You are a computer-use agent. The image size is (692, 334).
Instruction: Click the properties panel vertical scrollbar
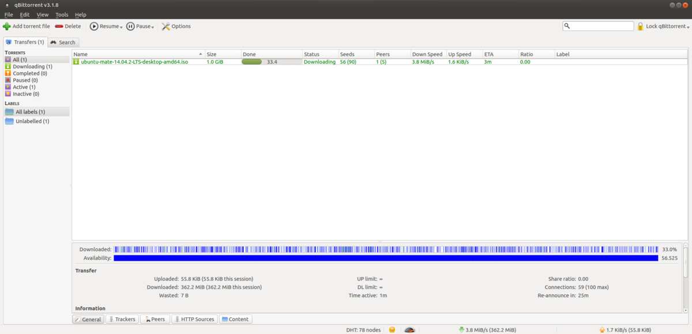tap(686, 278)
